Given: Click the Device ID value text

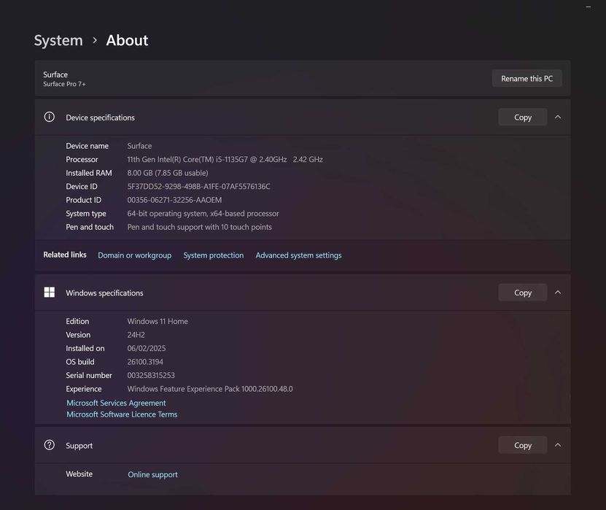Looking at the screenshot, I should [x=198, y=187].
